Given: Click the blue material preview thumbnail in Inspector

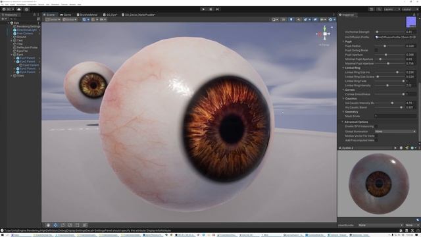Looking at the screenshot, I should coord(410,22).
